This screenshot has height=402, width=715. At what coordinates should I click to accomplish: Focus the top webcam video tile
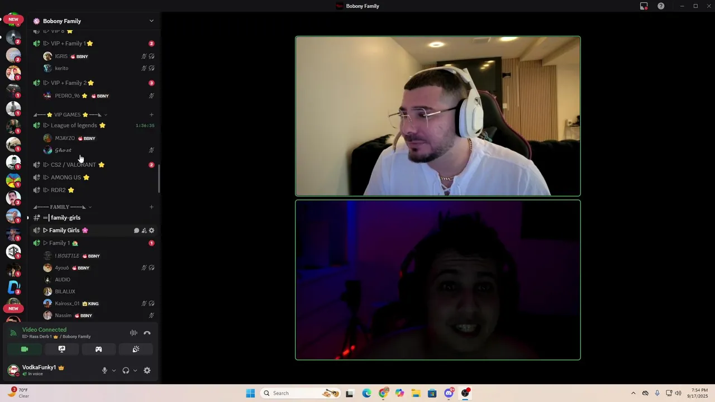pos(438,116)
